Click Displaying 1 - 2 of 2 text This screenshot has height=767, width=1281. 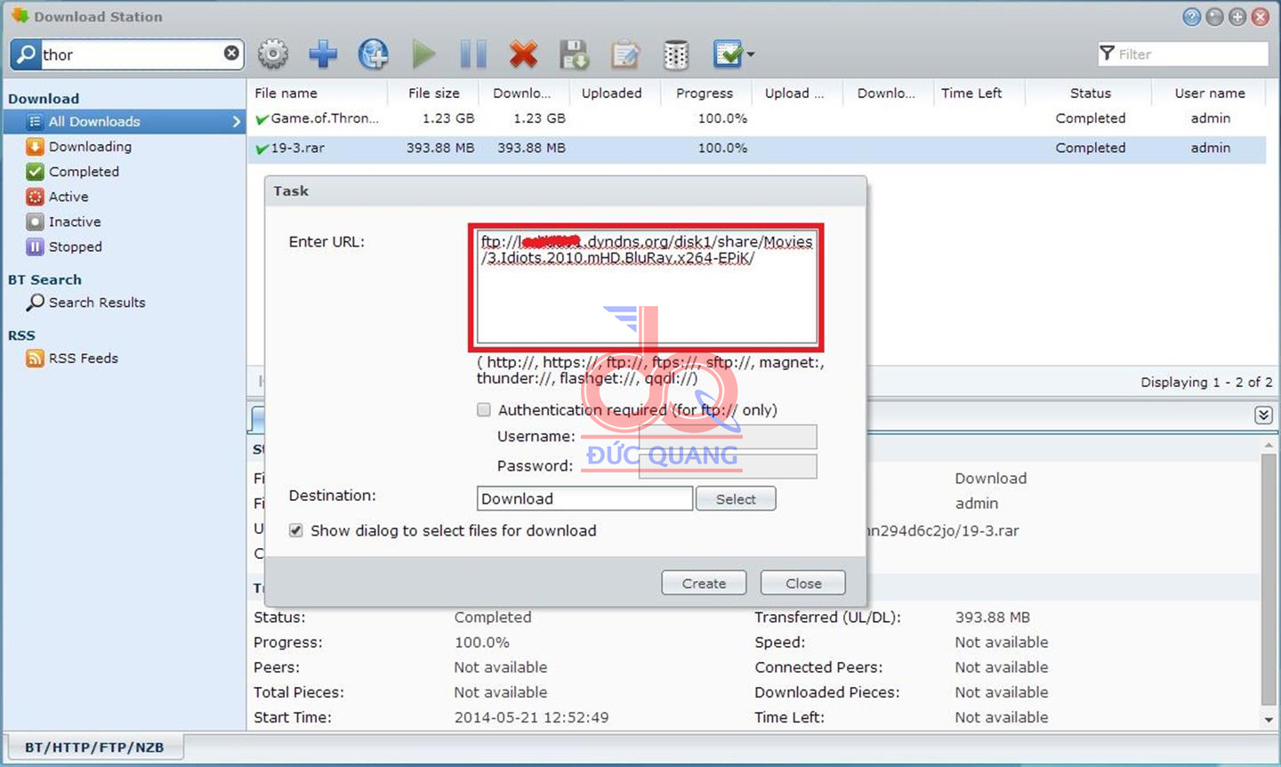coord(1206,382)
